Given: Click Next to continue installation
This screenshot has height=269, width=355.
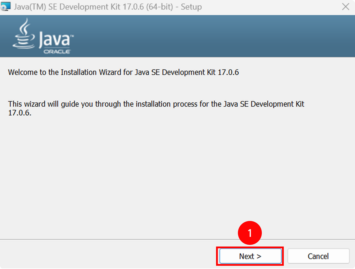Looking at the screenshot, I should (250, 256).
